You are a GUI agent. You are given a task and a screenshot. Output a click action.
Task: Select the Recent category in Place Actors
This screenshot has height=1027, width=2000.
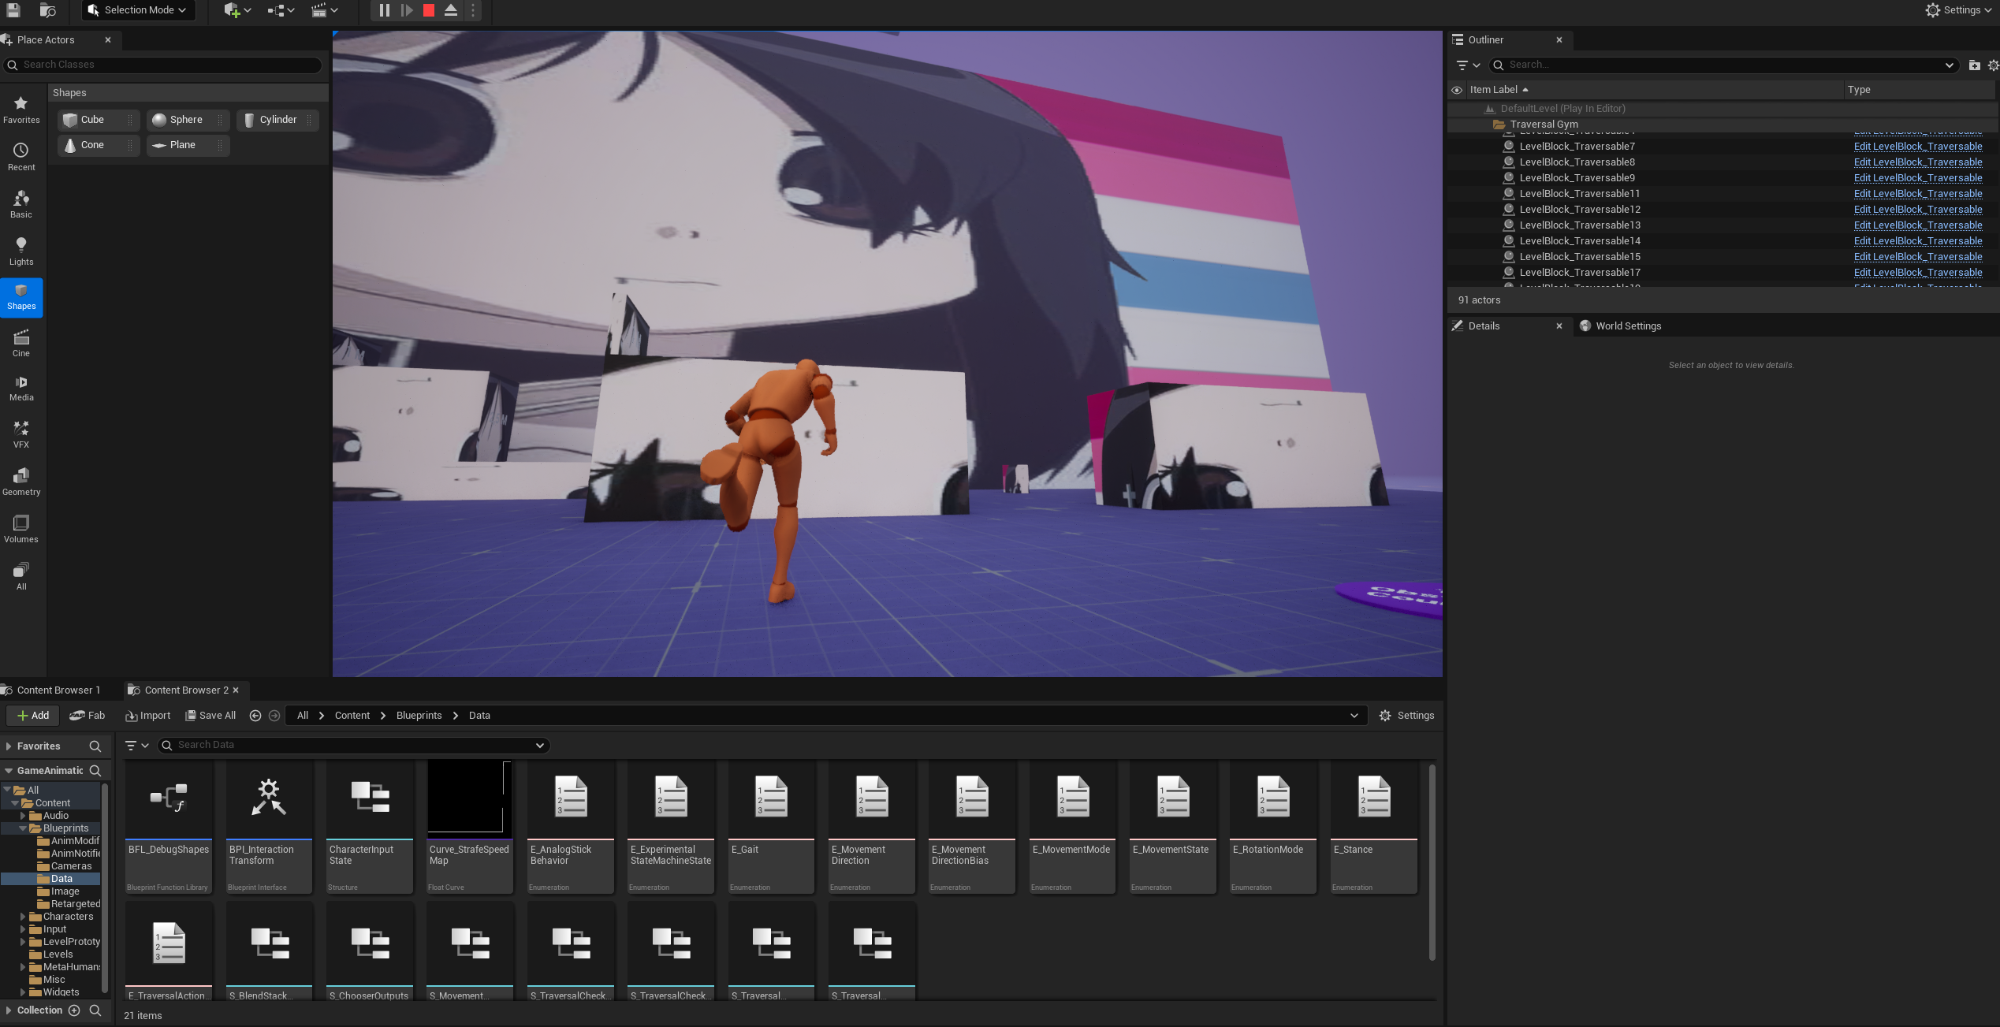pos(21,156)
